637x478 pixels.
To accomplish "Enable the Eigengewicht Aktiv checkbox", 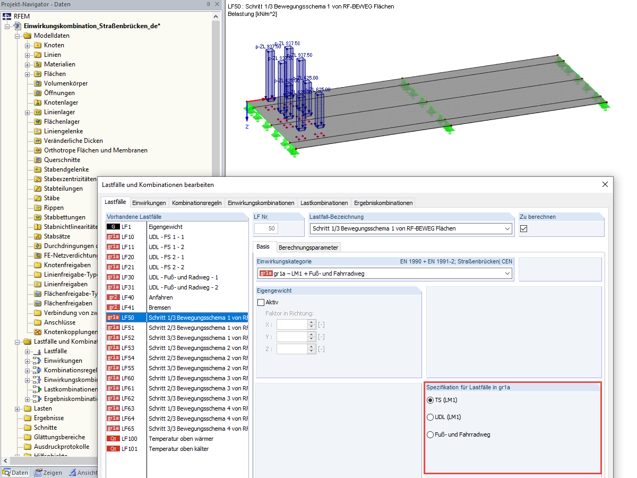I will pos(261,302).
